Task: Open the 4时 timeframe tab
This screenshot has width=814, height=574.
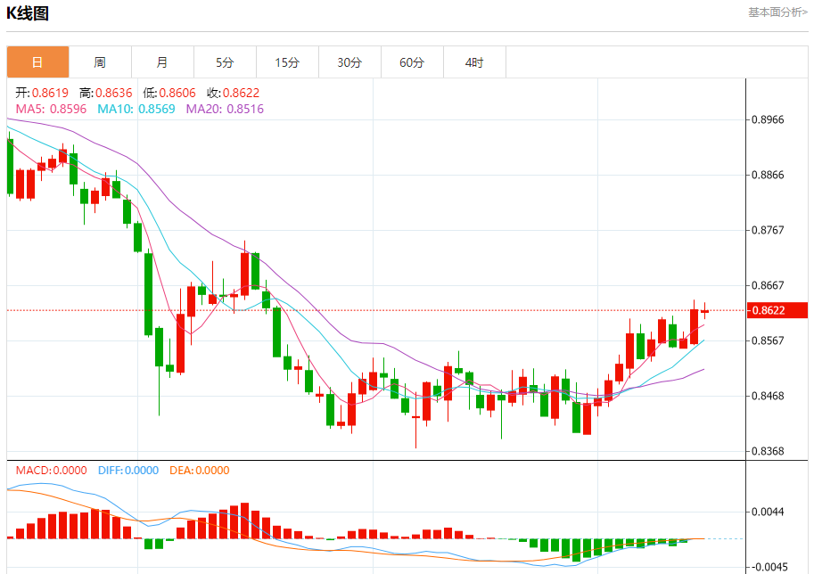Action: click(474, 62)
